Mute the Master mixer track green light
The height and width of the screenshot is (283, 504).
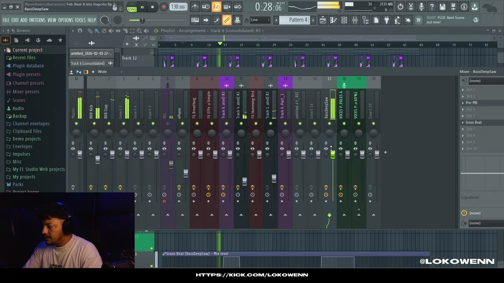coord(76,124)
